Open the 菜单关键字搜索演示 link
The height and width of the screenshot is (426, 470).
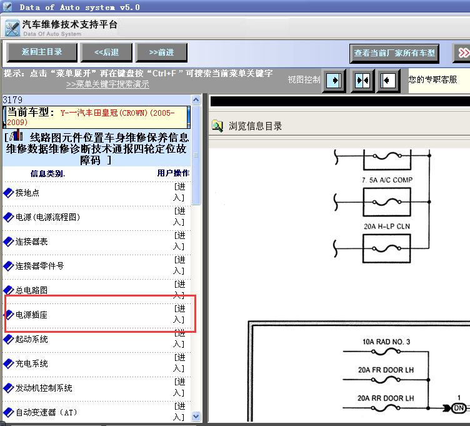click(107, 84)
